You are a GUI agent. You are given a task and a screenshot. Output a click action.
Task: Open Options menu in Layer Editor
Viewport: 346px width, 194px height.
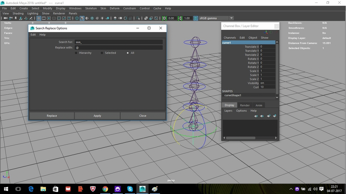[241, 111]
